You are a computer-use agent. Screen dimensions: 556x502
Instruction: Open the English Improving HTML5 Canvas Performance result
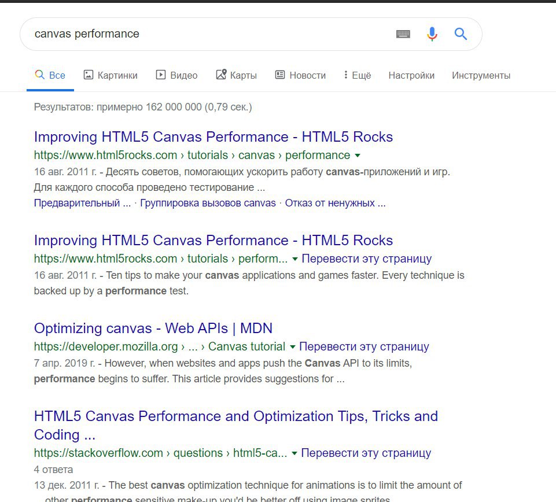coord(213,241)
